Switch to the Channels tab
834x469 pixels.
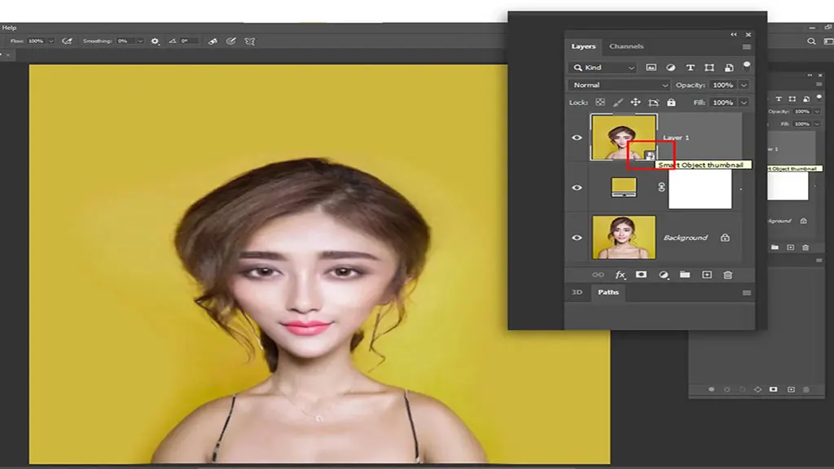(x=626, y=46)
